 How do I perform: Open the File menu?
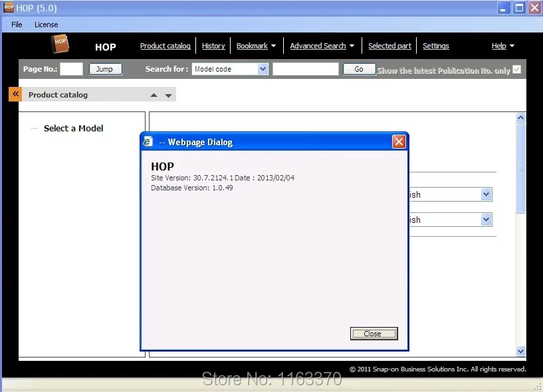coord(17,25)
